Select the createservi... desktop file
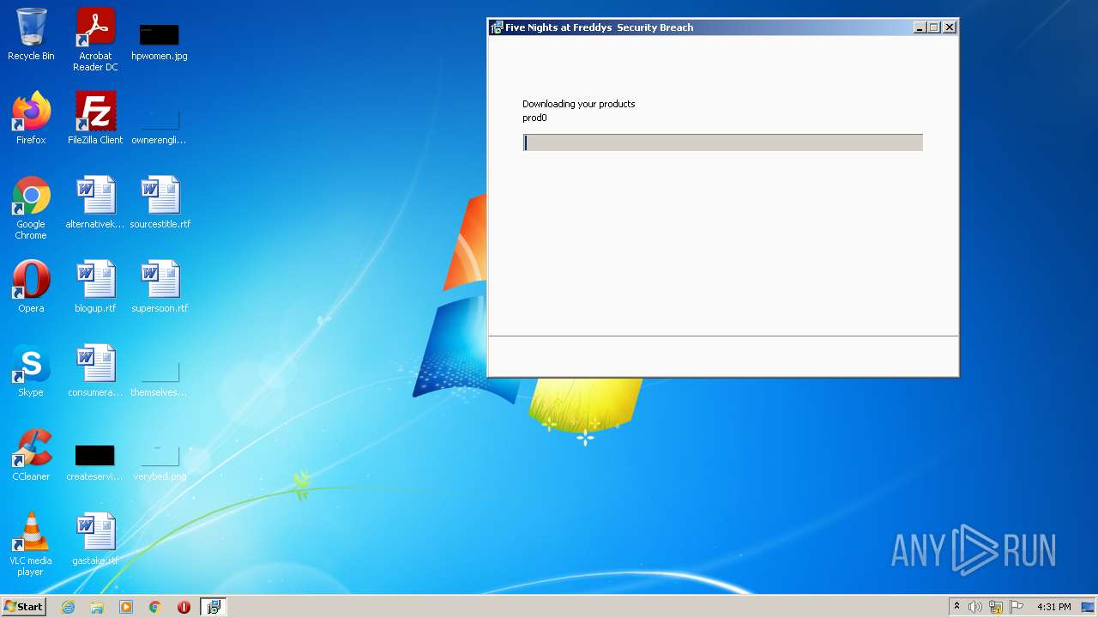Image resolution: width=1098 pixels, height=618 pixels. click(95, 462)
